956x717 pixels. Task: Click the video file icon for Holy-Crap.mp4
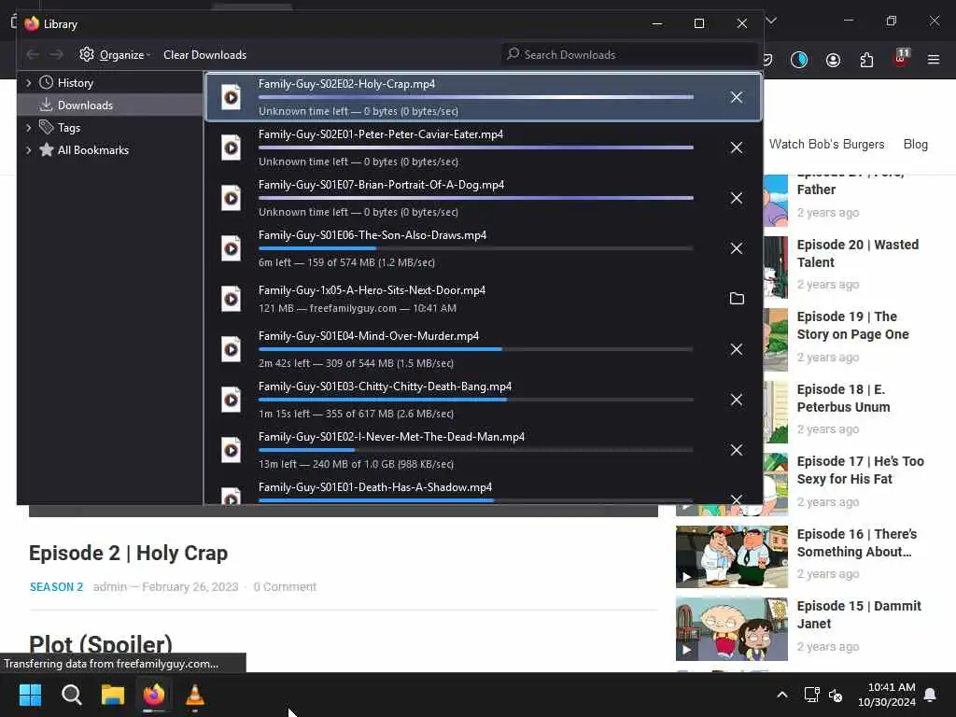click(232, 97)
